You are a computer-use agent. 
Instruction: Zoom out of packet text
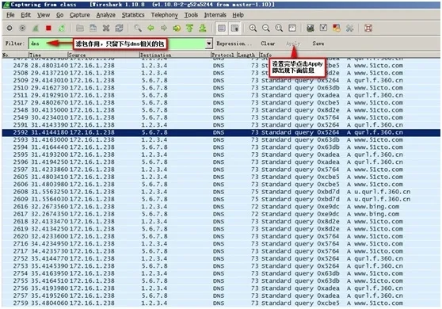tap(266, 29)
